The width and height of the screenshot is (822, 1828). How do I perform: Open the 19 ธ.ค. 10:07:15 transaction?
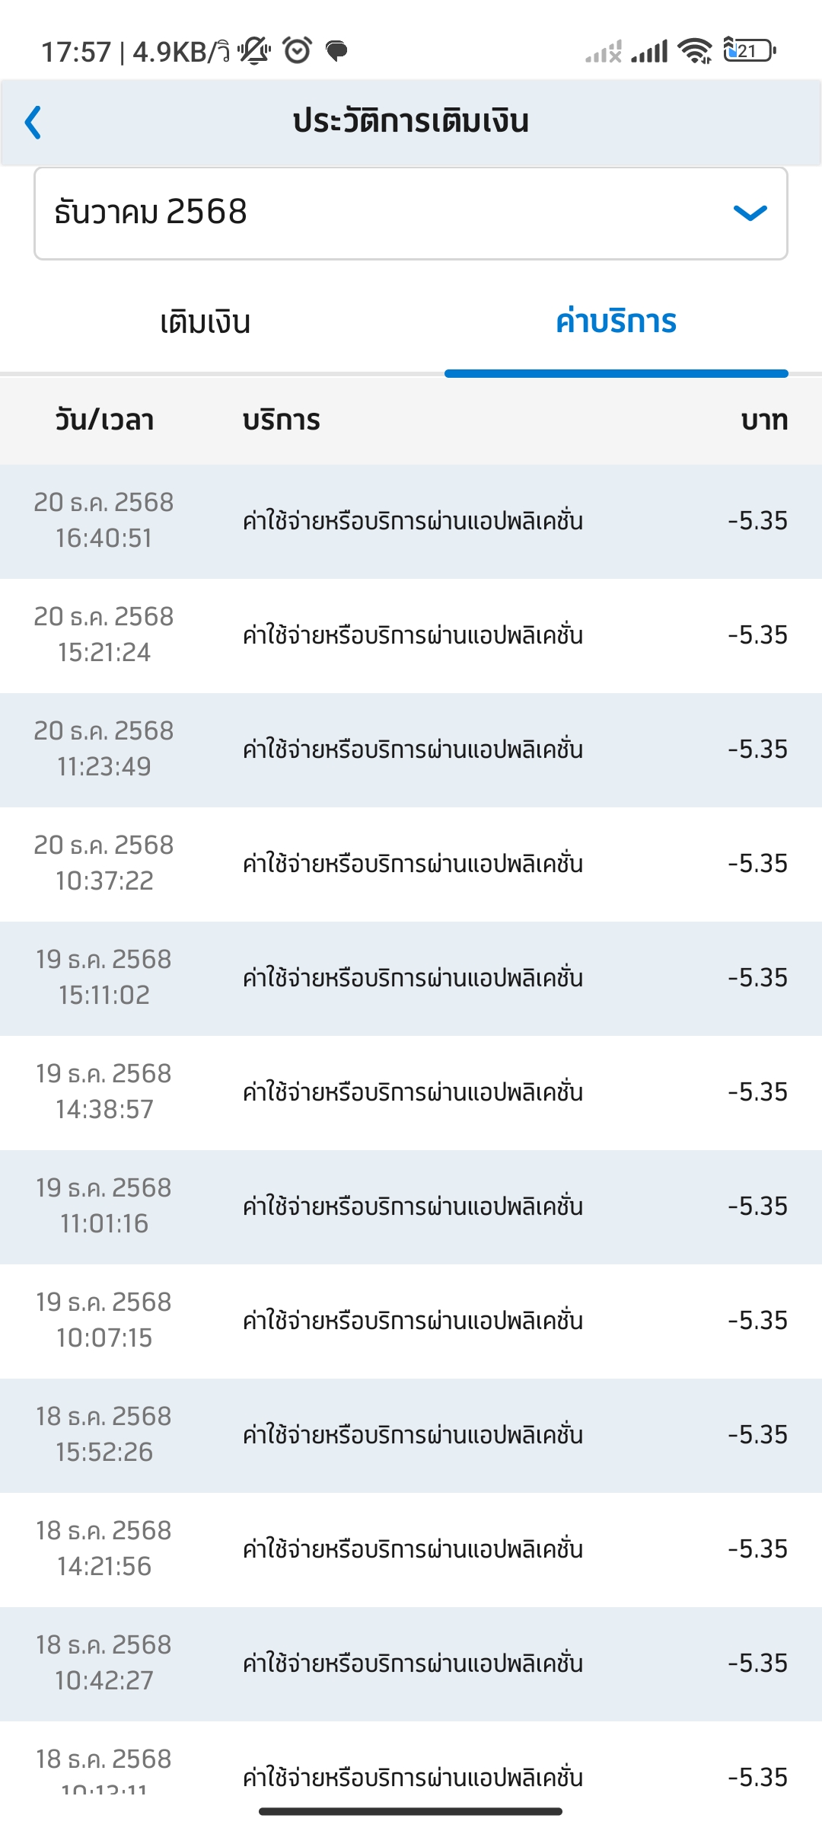(x=411, y=1321)
